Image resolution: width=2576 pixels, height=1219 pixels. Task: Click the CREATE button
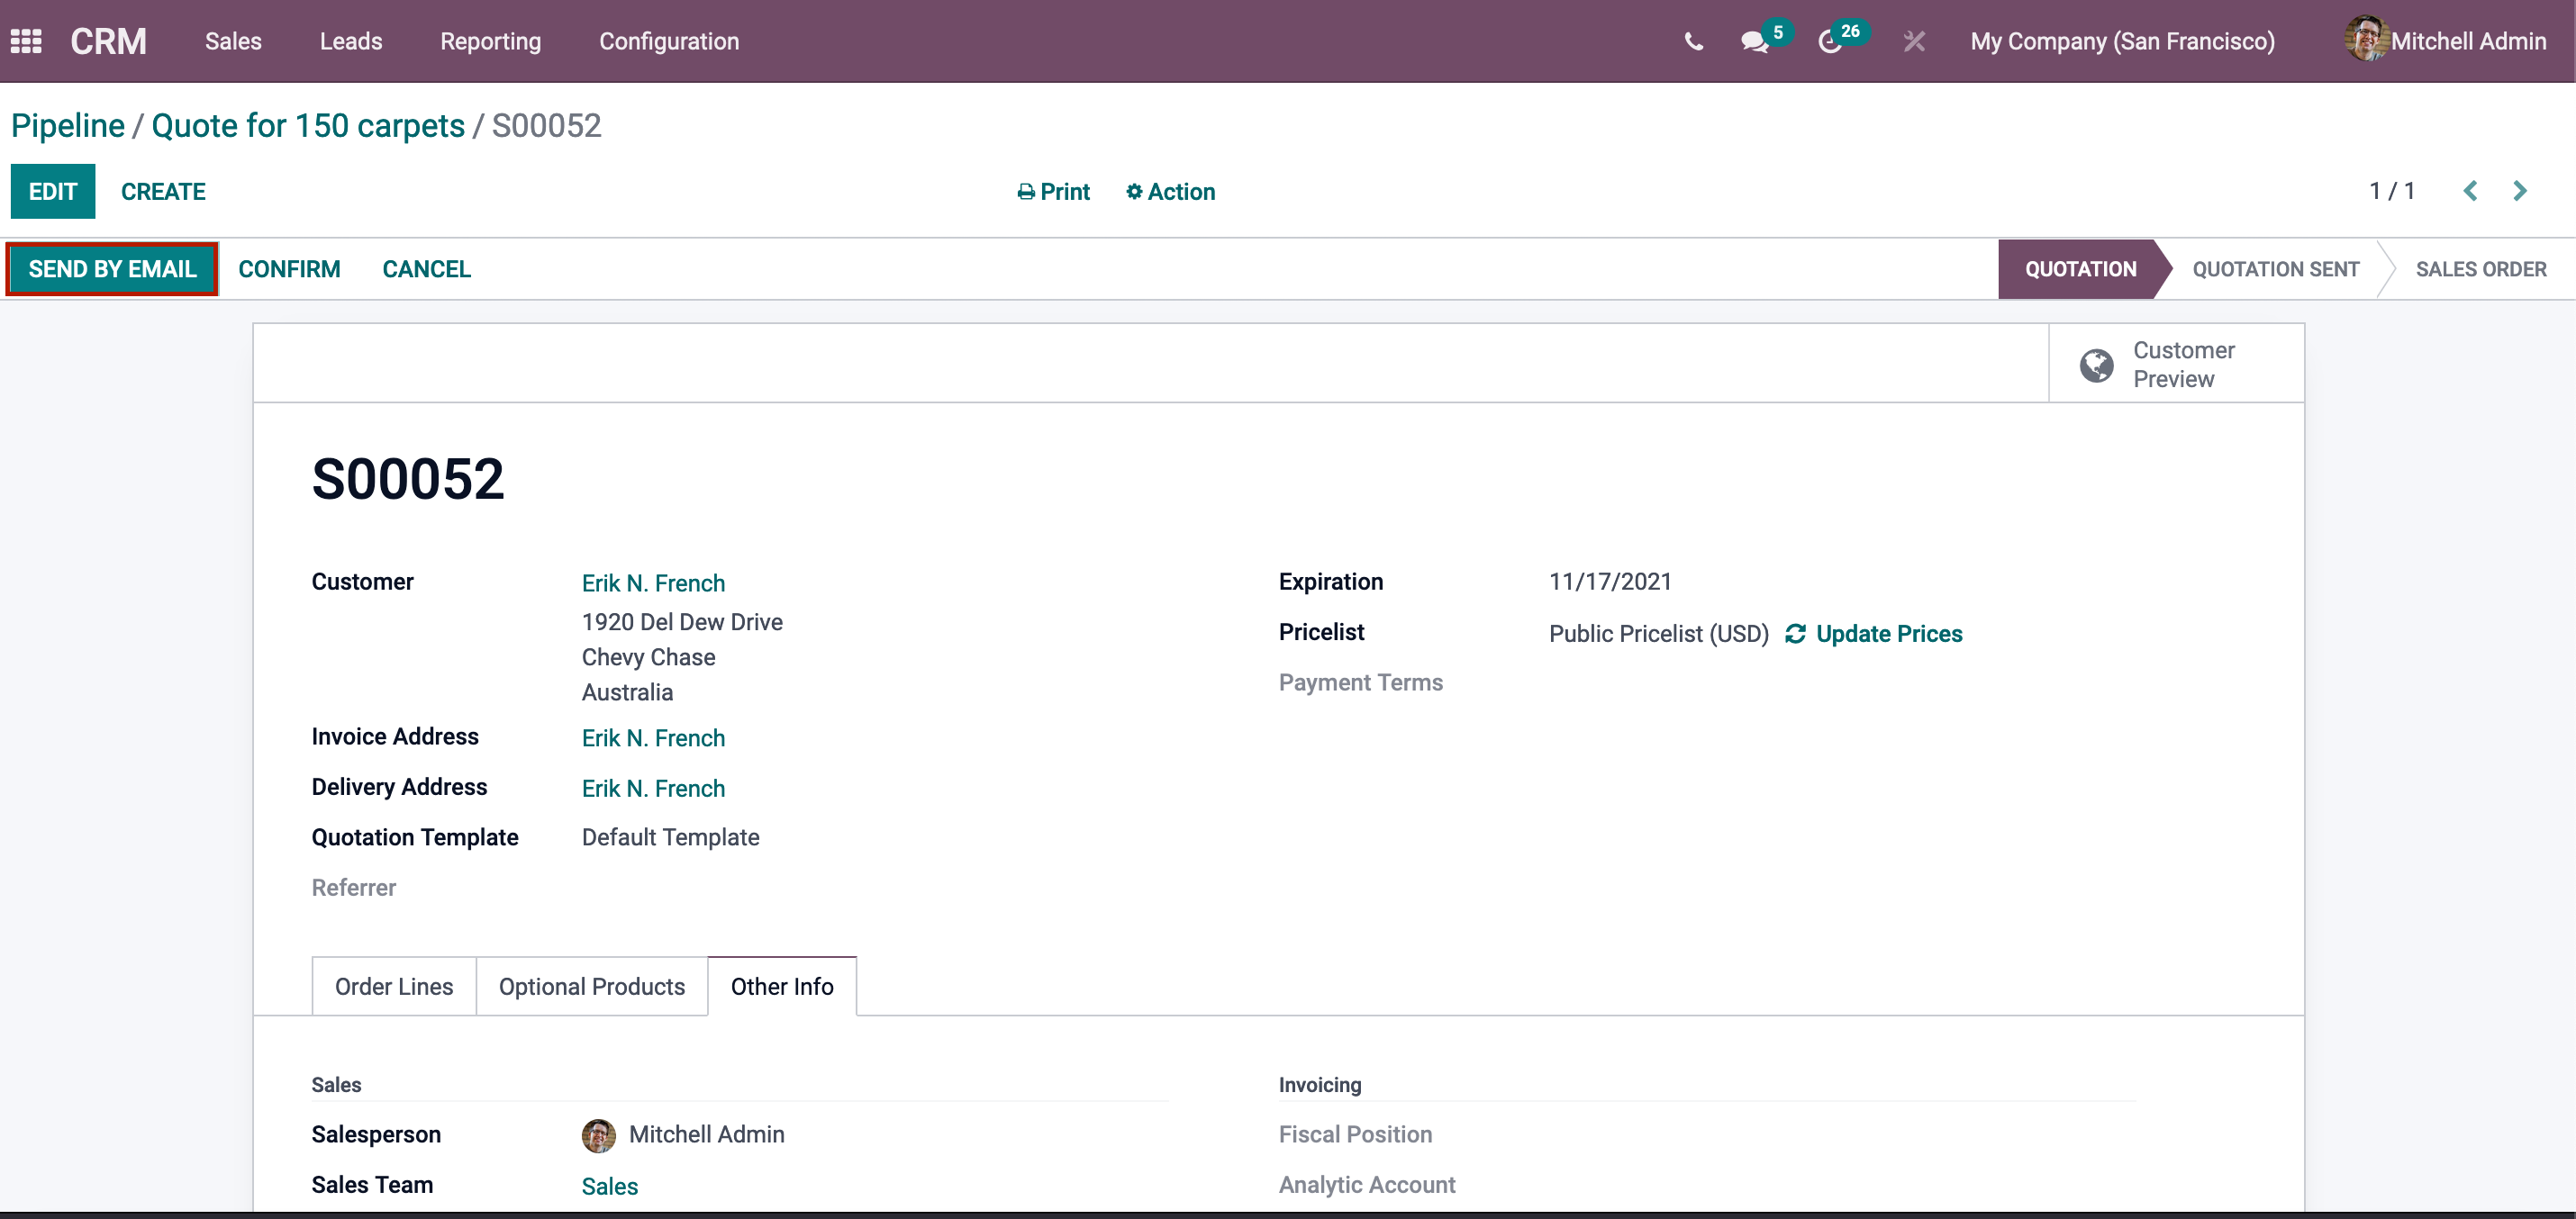tap(163, 191)
